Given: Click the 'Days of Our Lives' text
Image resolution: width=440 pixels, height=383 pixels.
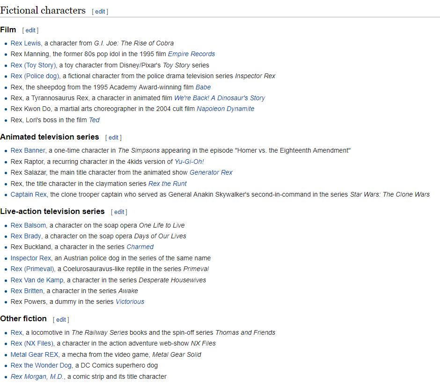Looking at the screenshot, I should [x=160, y=236].
